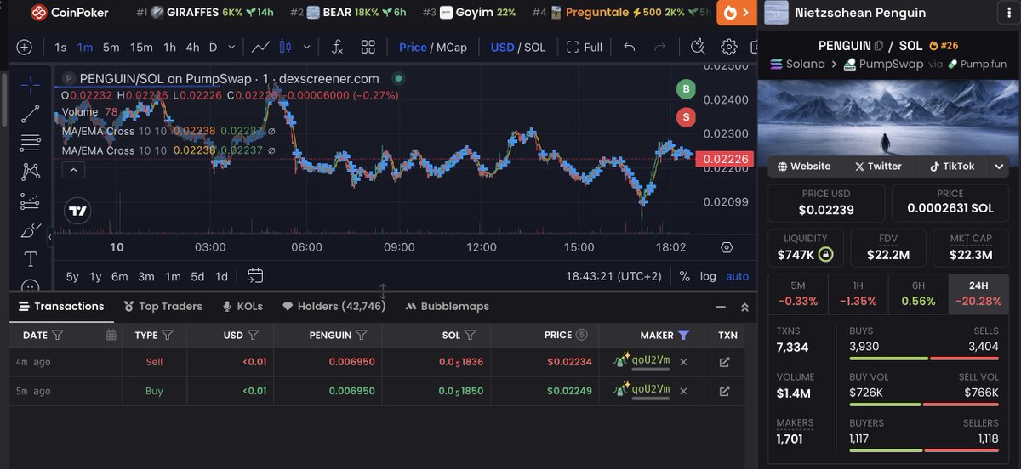Open the indicators fx menu
The height and width of the screenshot is (469, 1021).
[338, 48]
